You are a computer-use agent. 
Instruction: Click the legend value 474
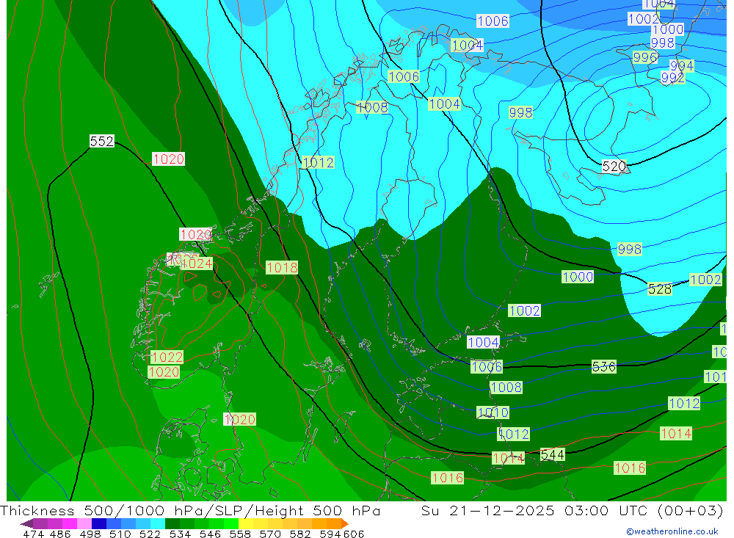point(33,534)
